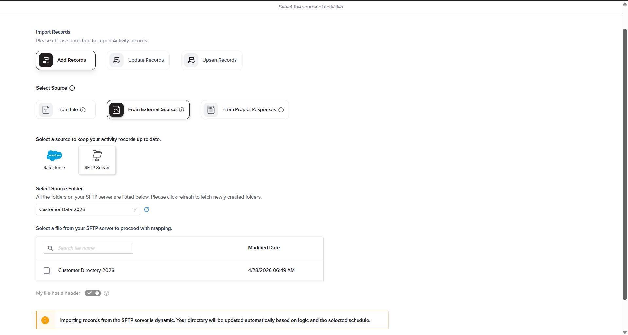Show info for From External Source

click(182, 110)
